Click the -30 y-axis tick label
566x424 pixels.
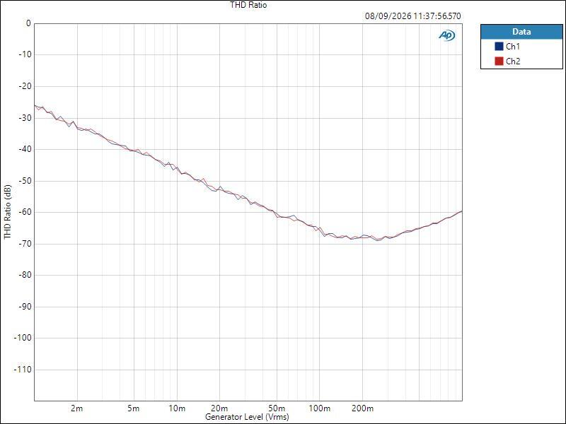click(25, 118)
